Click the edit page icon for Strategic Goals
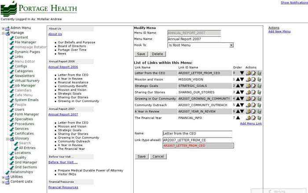 tap(253, 86)
